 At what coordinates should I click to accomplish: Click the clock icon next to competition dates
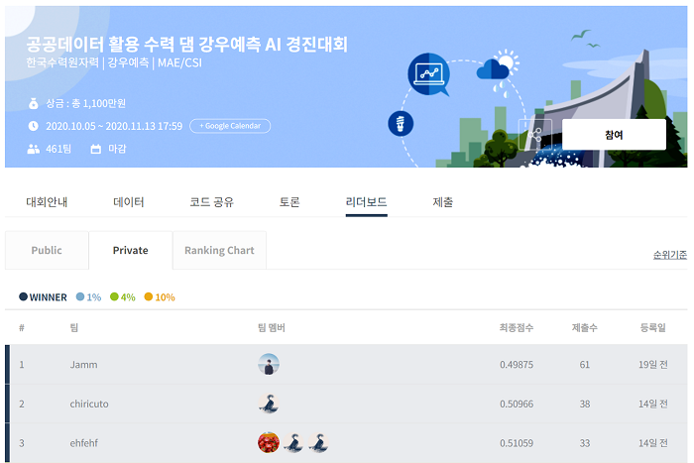point(33,126)
